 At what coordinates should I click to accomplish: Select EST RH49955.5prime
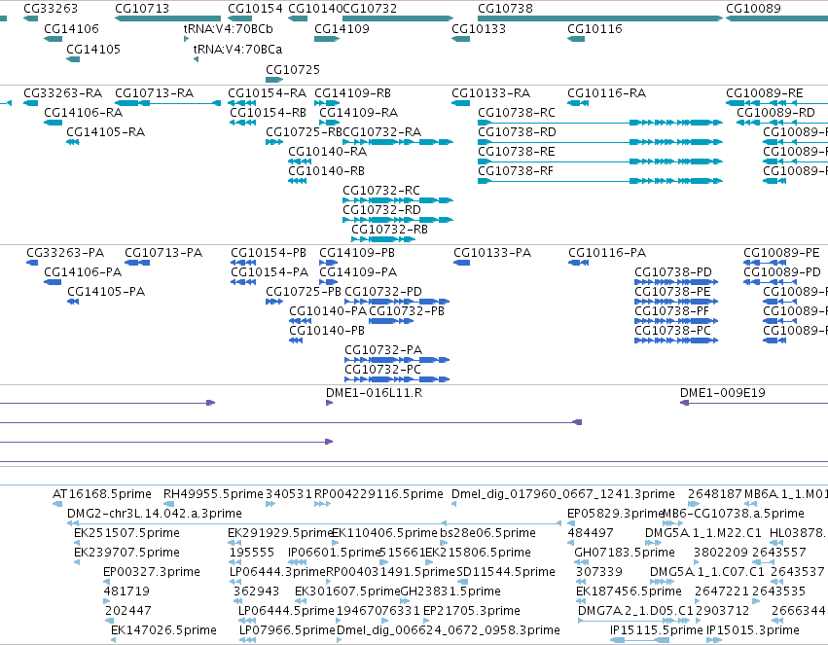coord(213,494)
